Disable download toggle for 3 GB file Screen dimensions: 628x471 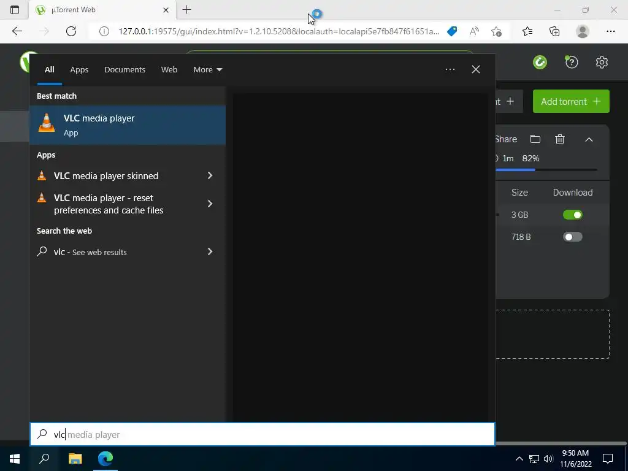(x=572, y=215)
